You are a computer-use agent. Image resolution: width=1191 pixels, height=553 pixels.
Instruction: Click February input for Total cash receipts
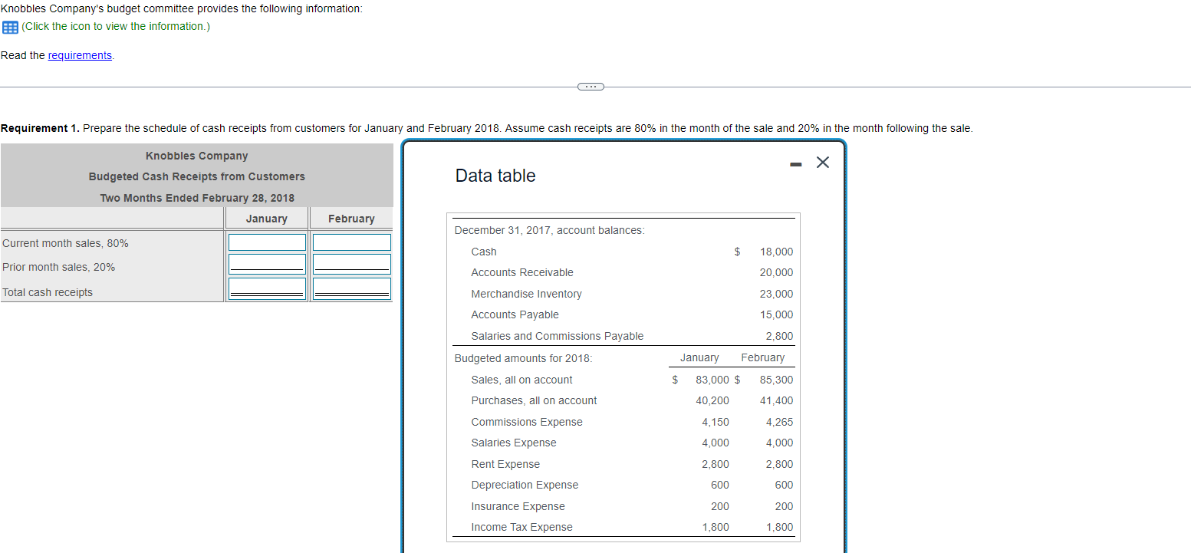point(351,288)
